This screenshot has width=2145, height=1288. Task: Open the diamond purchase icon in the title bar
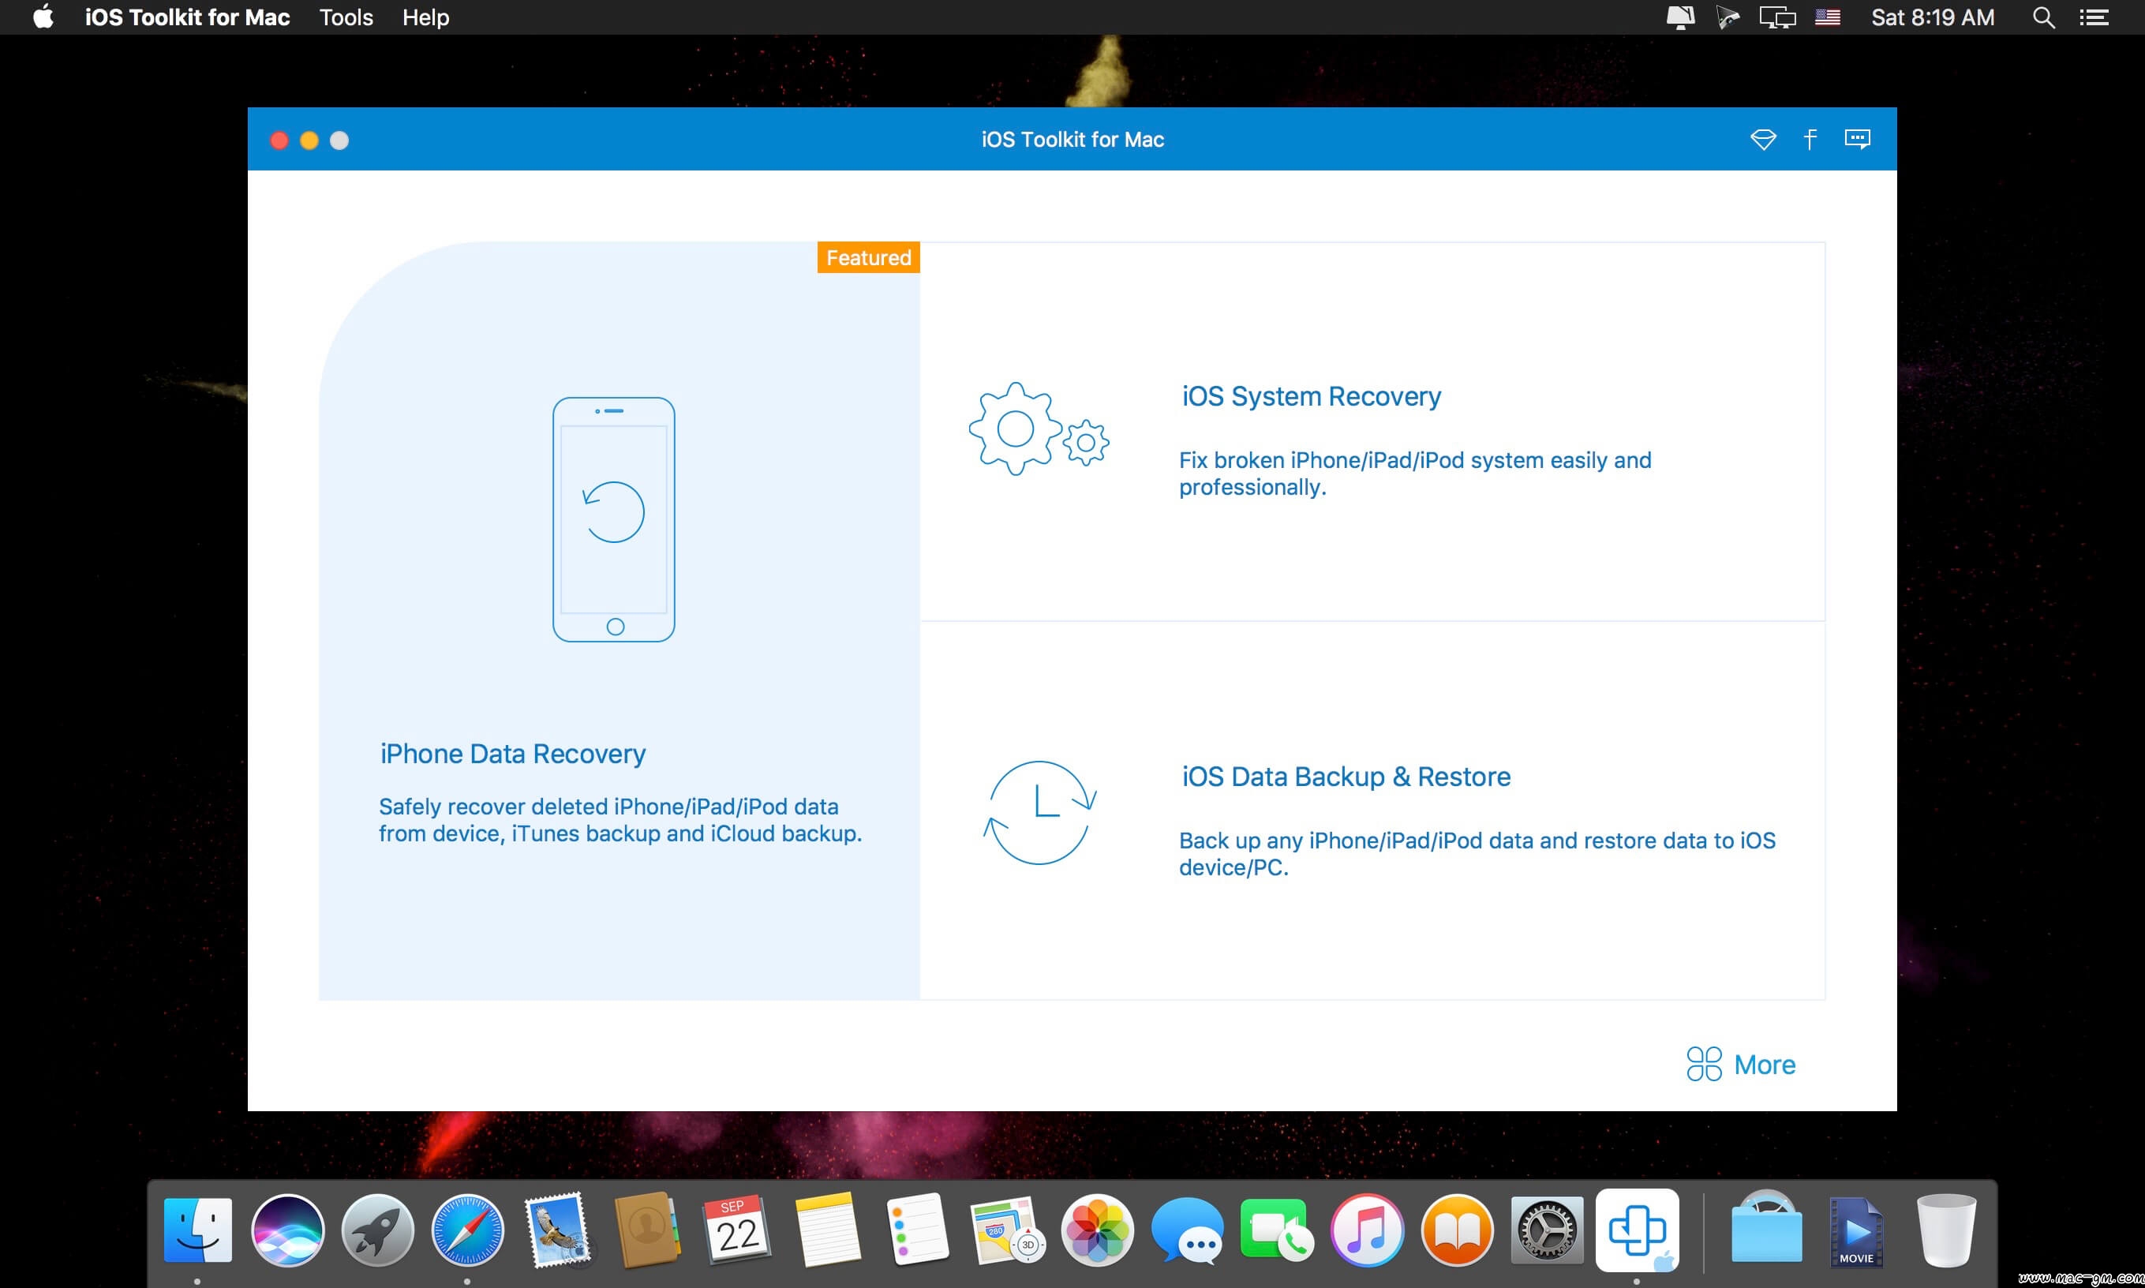click(1762, 139)
